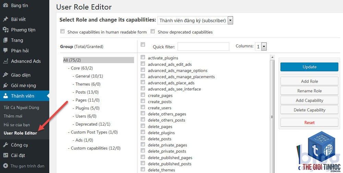This screenshot has height=173, width=343.
Task: Click the Phản hồi comment icon
Action: point(5,50)
